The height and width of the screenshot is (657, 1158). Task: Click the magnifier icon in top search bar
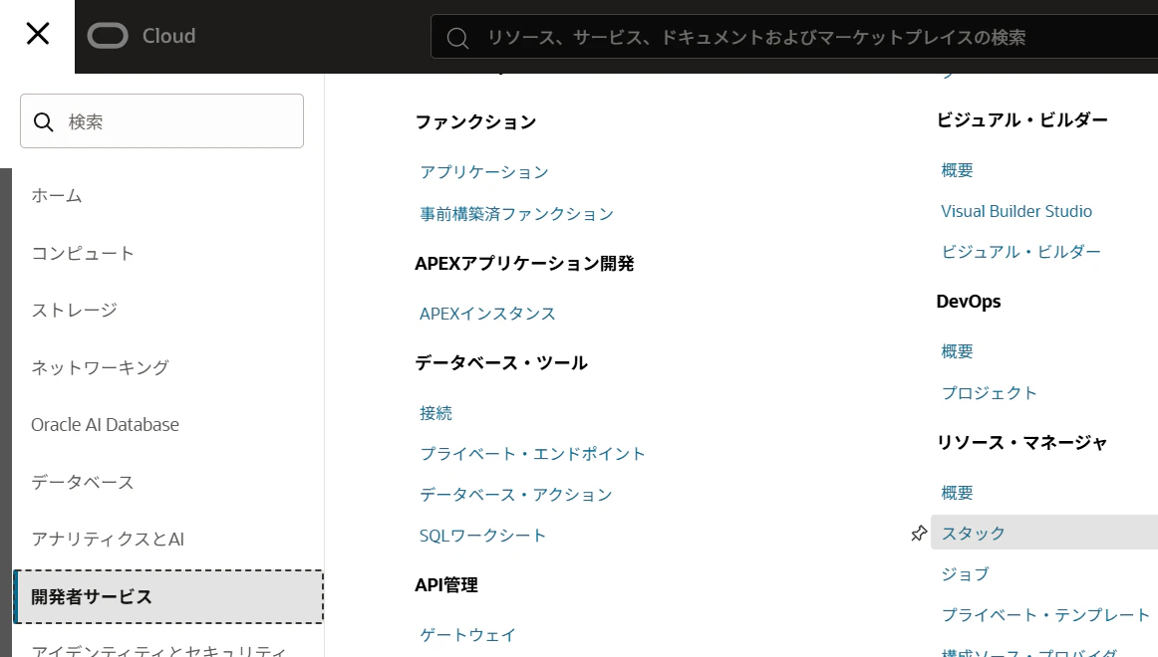[x=457, y=38]
